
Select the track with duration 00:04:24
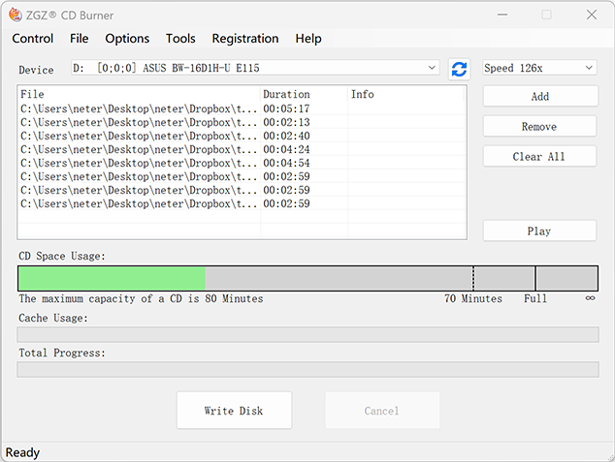(x=242, y=149)
